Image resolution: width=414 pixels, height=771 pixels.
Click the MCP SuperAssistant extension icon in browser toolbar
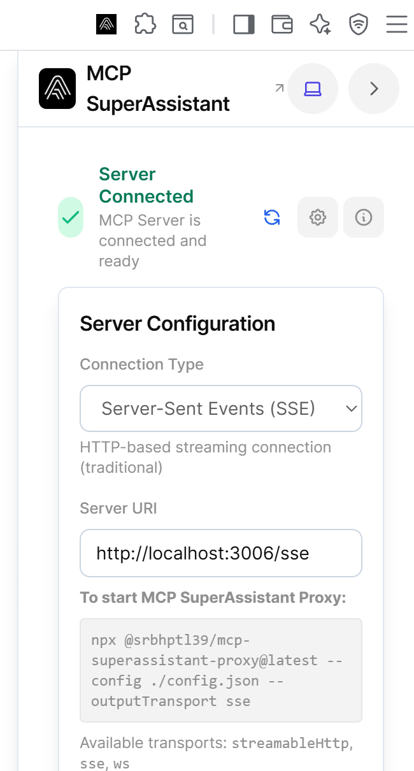coord(106,25)
